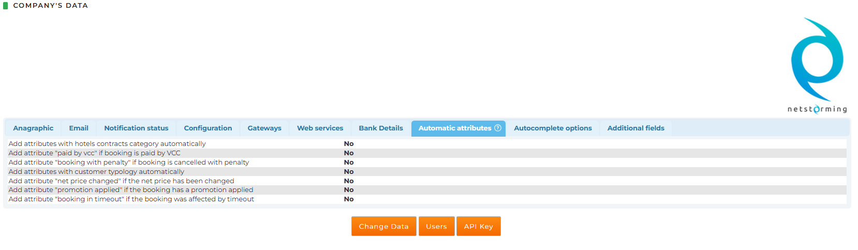
Task: Click the "booking in timeout" attribute row
Action: pos(427,199)
